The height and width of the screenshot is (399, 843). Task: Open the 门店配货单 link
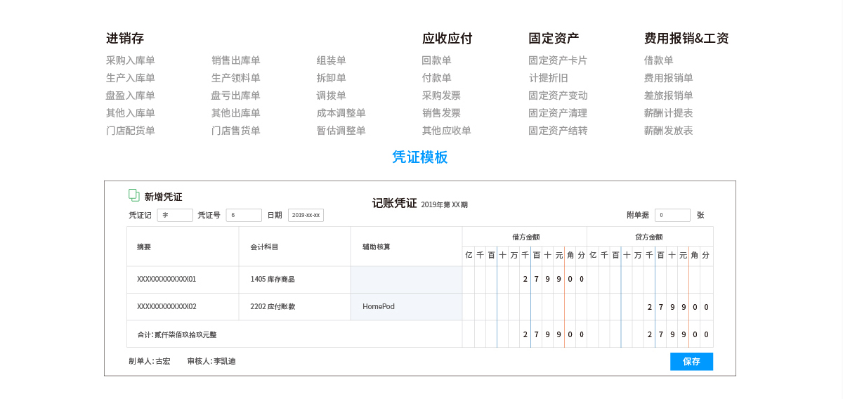pyautogui.click(x=131, y=131)
